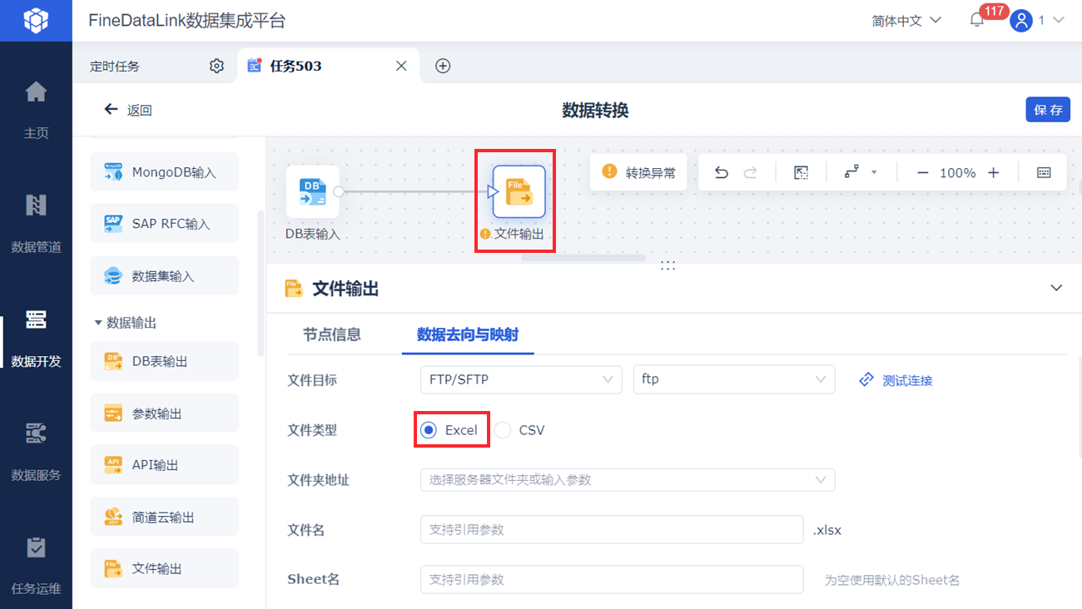Click the 测试连接 link
Image resolution: width=1082 pixels, height=609 pixels.
tap(896, 380)
